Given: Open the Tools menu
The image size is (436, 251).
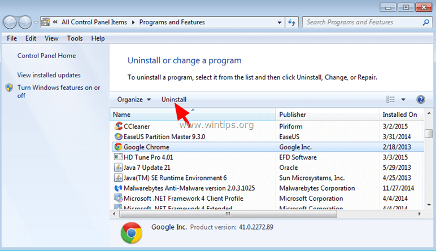Looking at the screenshot, I should pyautogui.click(x=75, y=38).
